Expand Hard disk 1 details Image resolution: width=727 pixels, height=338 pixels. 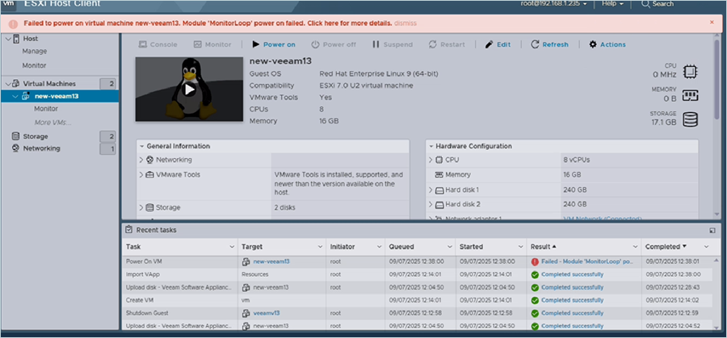coord(431,190)
